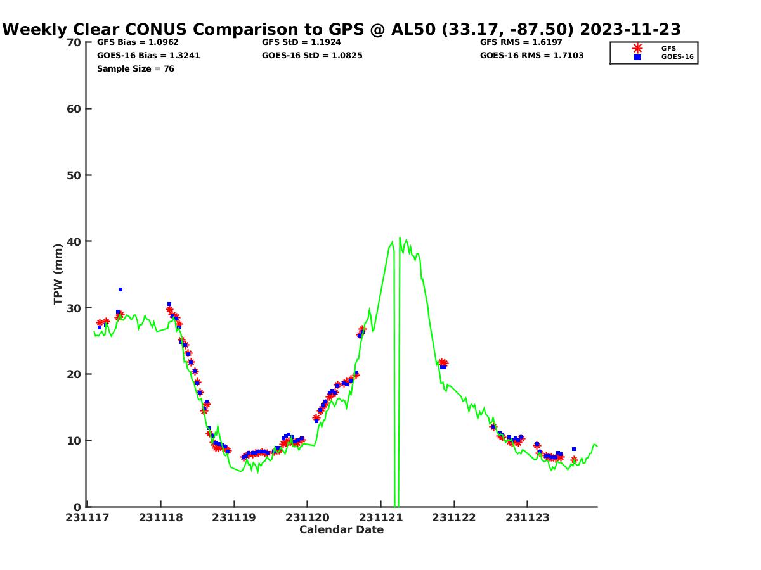Select the GOES-16 legend text label
The height and width of the screenshot is (570, 761).
(x=677, y=57)
